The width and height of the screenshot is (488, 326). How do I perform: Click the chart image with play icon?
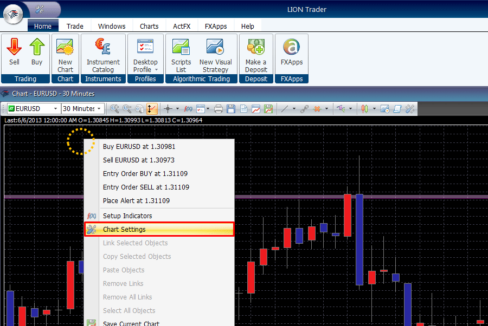pyautogui.click(x=384, y=108)
